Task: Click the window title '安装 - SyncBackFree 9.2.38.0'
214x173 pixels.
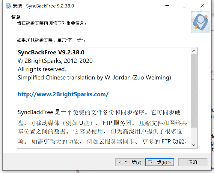Action: pyautogui.click(x=43, y=6)
